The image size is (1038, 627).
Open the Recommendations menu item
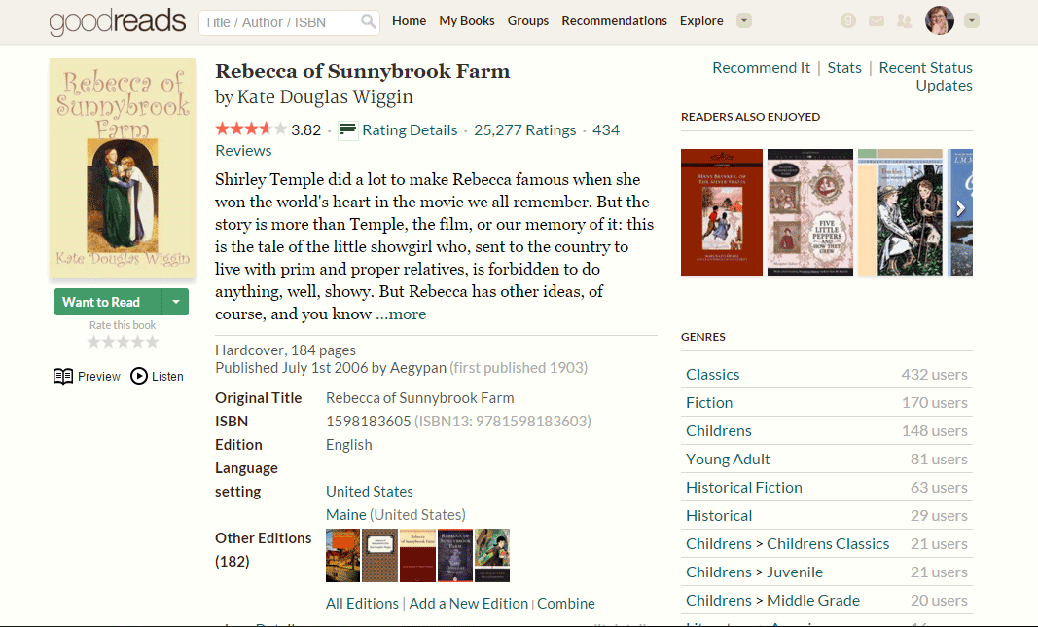pos(614,20)
